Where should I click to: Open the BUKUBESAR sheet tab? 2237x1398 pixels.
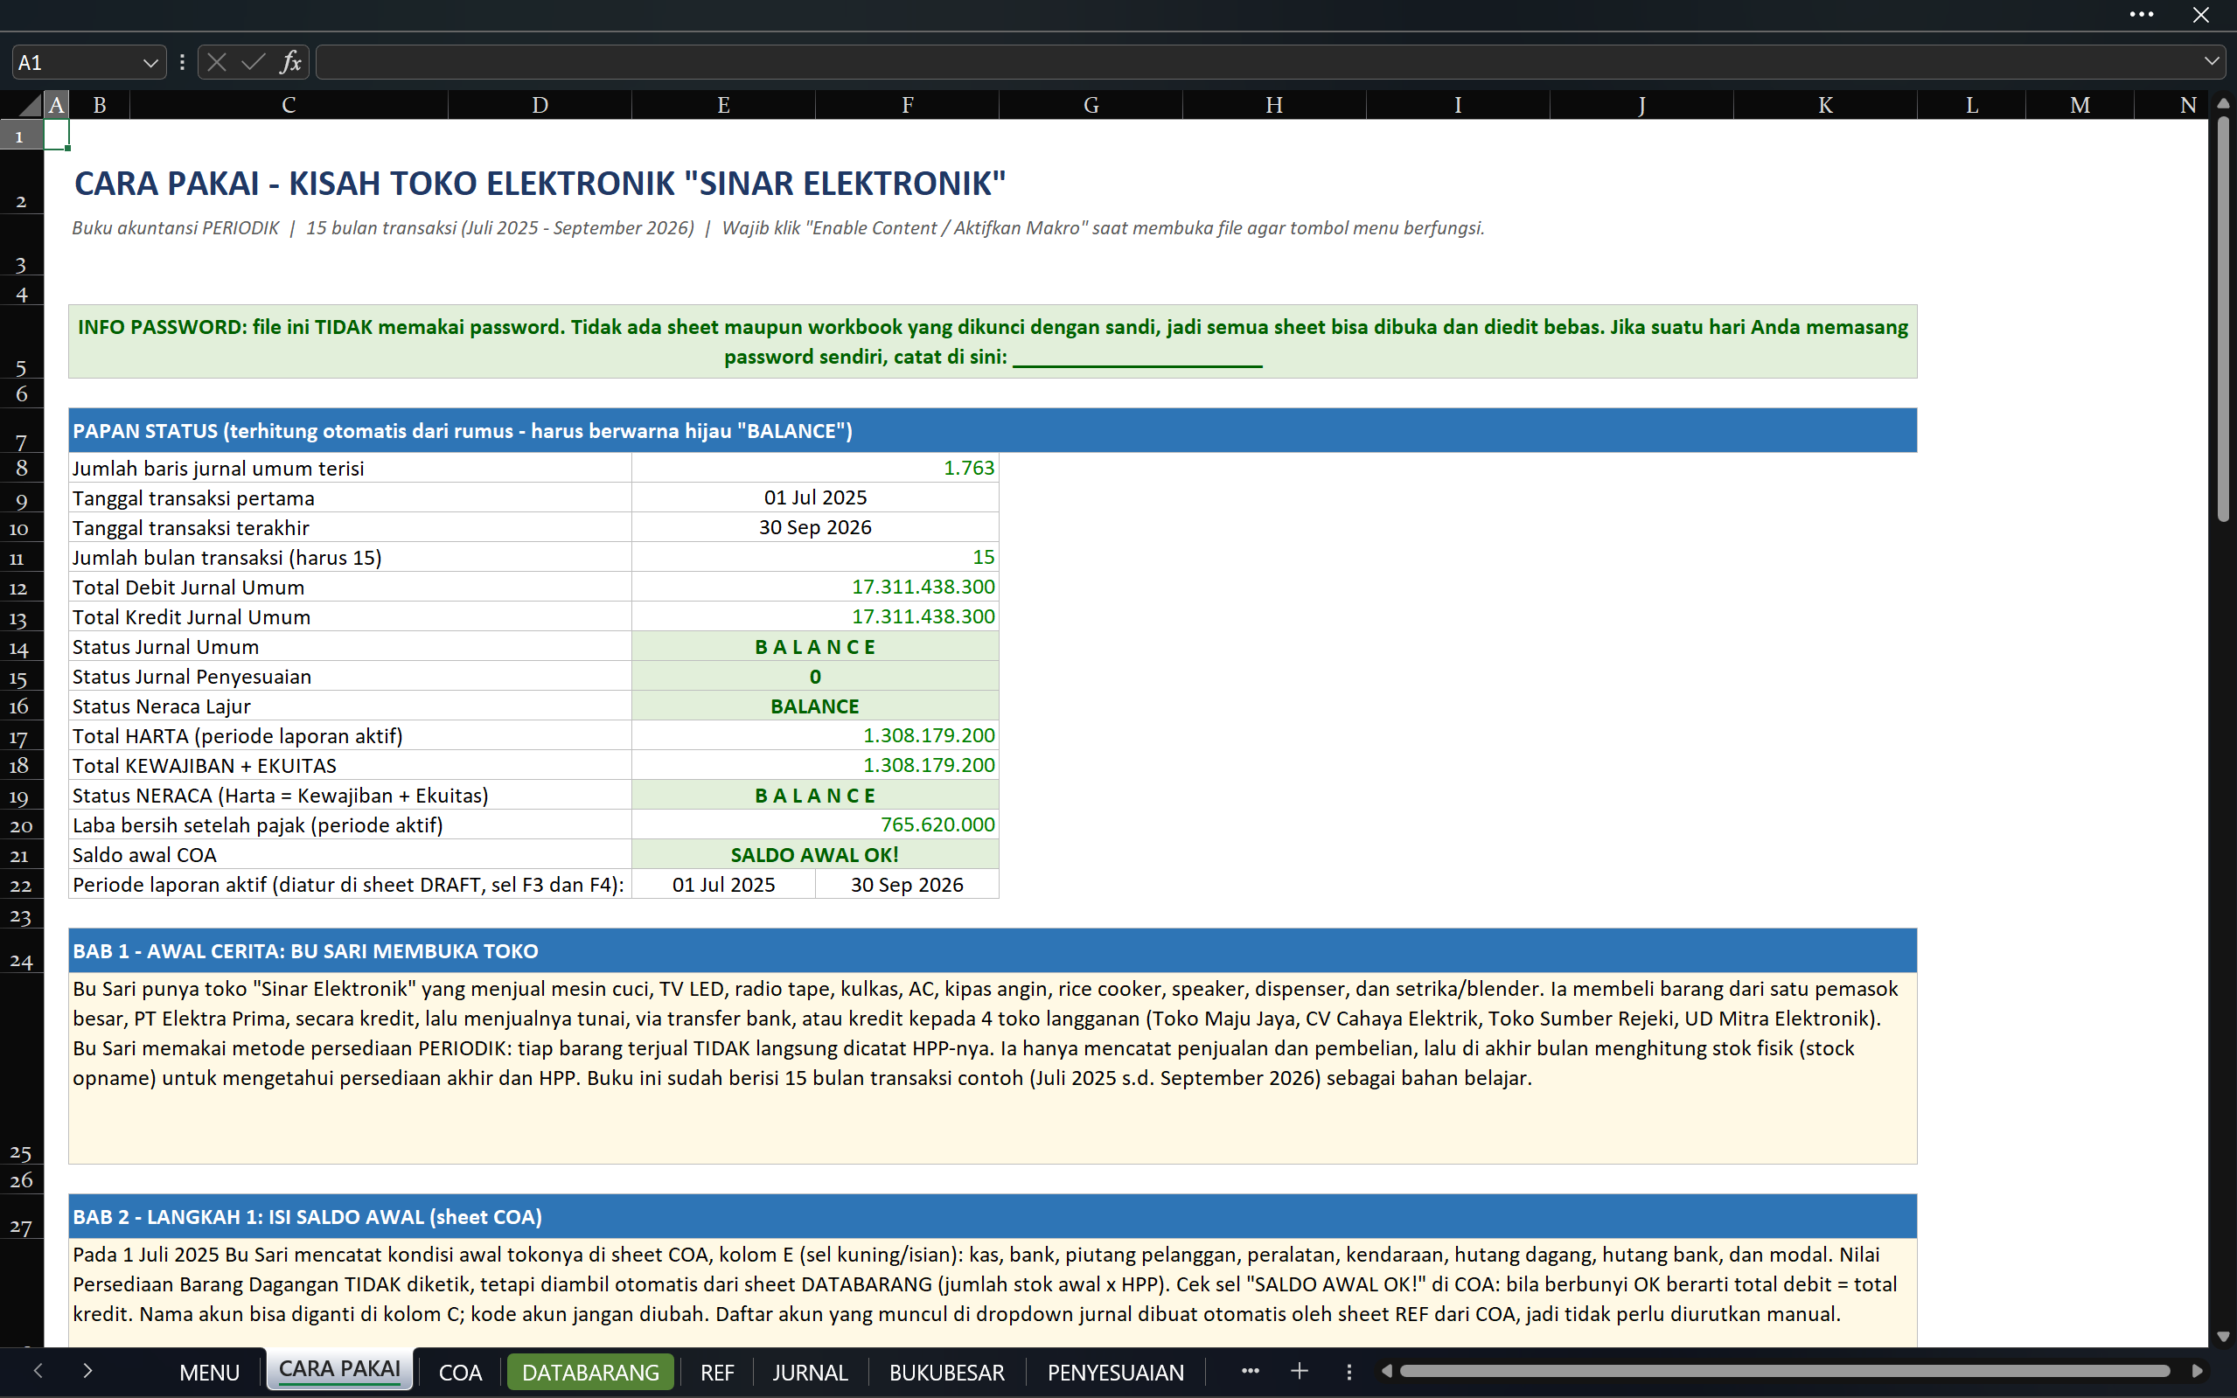(x=947, y=1372)
